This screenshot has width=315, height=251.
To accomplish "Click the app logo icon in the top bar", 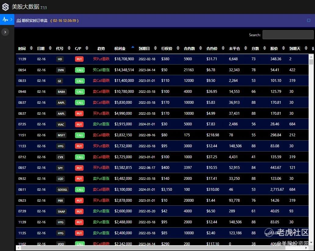I will click(x=5, y=7).
